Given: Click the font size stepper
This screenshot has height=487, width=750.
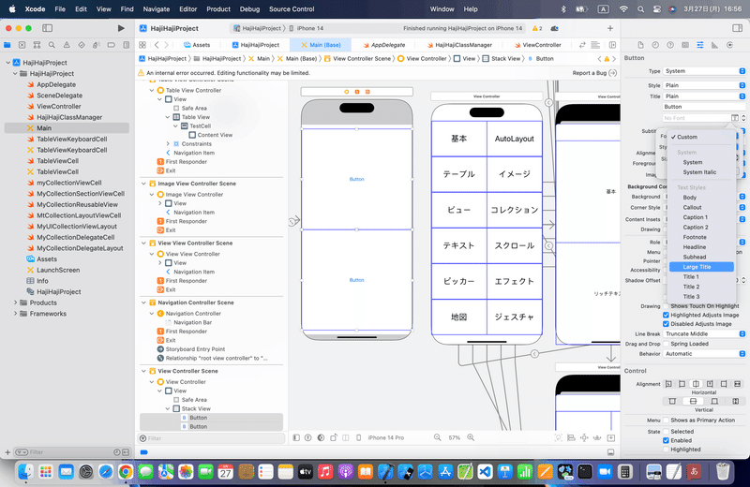Looking at the screenshot, I should point(742,118).
